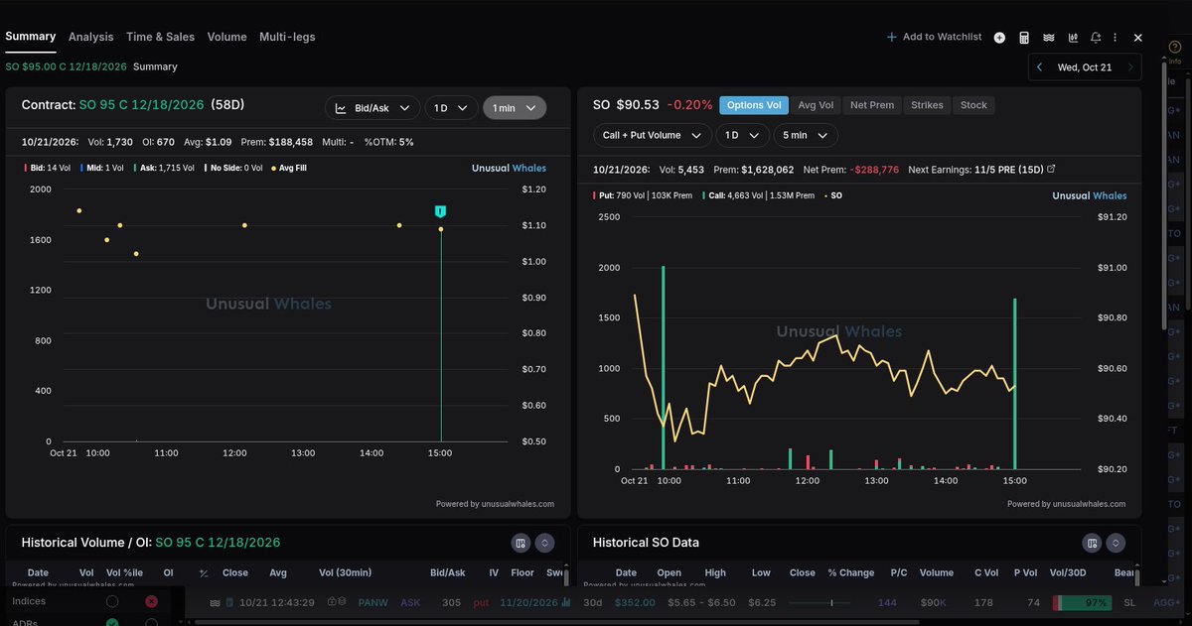The height and width of the screenshot is (626, 1192).
Task: Select the Options Vol view
Action: (754, 105)
